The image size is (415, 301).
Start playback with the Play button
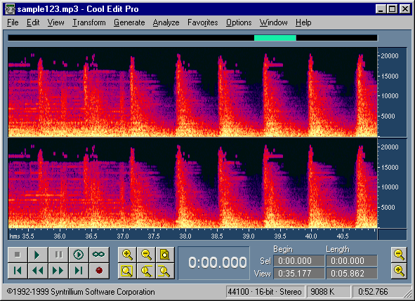38,255
